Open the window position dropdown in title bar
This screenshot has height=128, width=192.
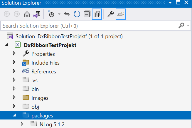click(170, 3)
